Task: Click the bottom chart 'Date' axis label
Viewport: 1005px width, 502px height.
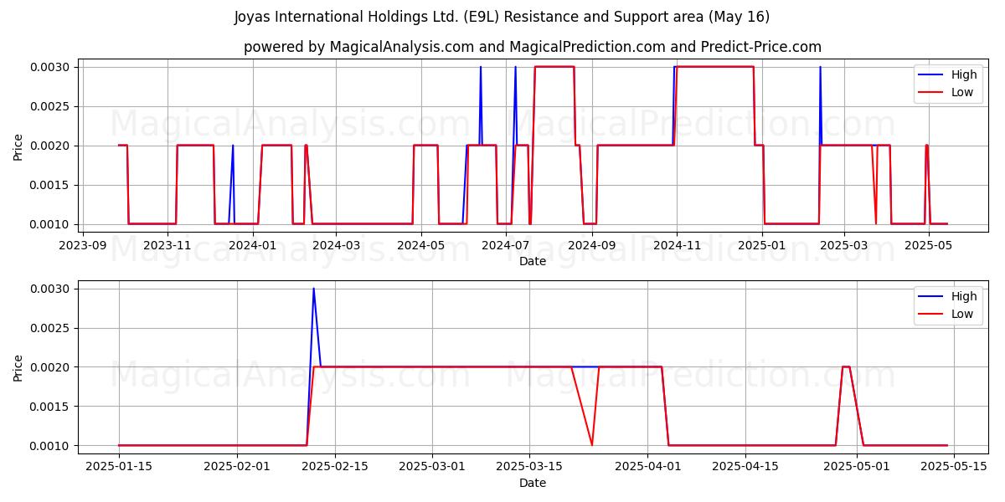Action: click(x=533, y=483)
